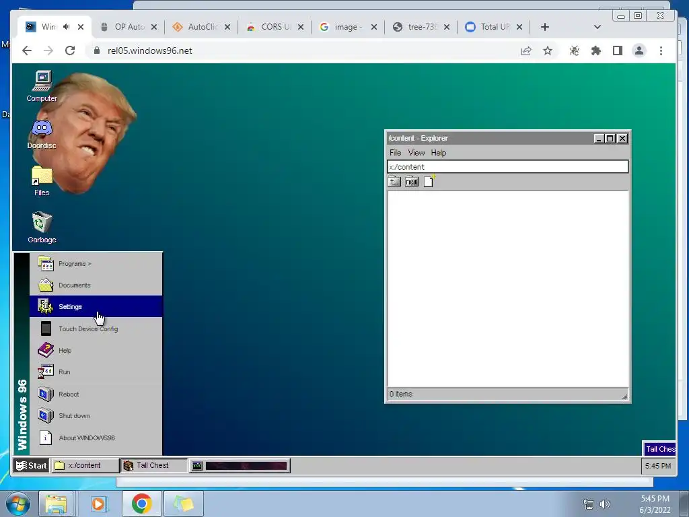689x517 pixels.
Task: Open Chrome profile avatar
Action: pos(639,51)
